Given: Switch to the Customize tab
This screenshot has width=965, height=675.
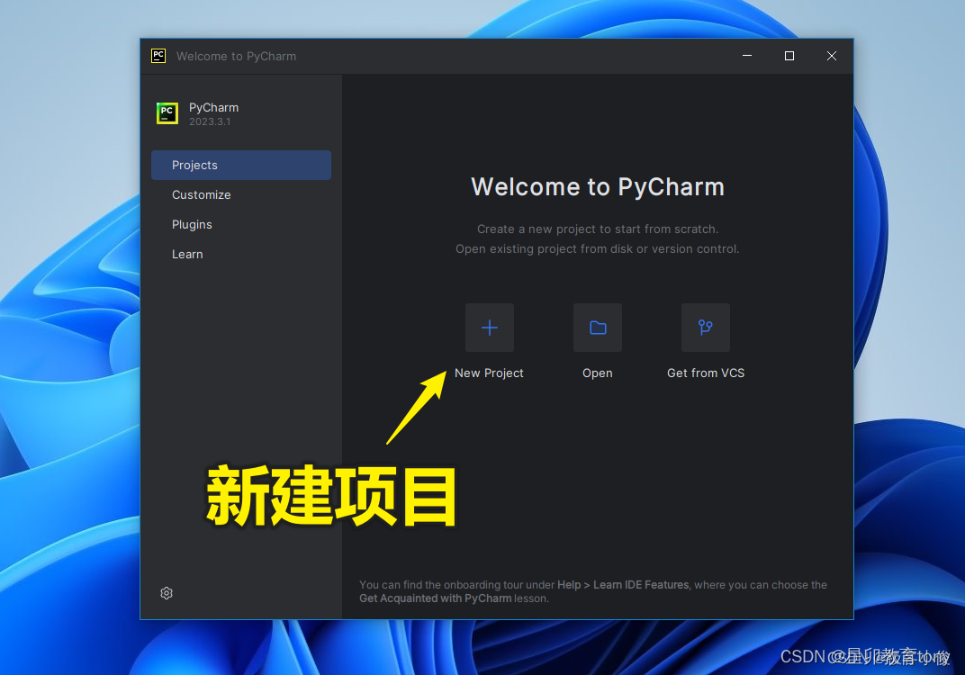Looking at the screenshot, I should coord(241,194).
